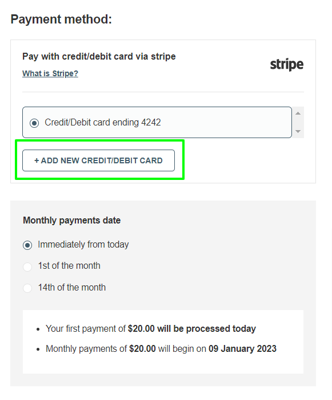Select the card ending 4242 radio button
Viewport: 332px width, 400px height.
click(34, 123)
